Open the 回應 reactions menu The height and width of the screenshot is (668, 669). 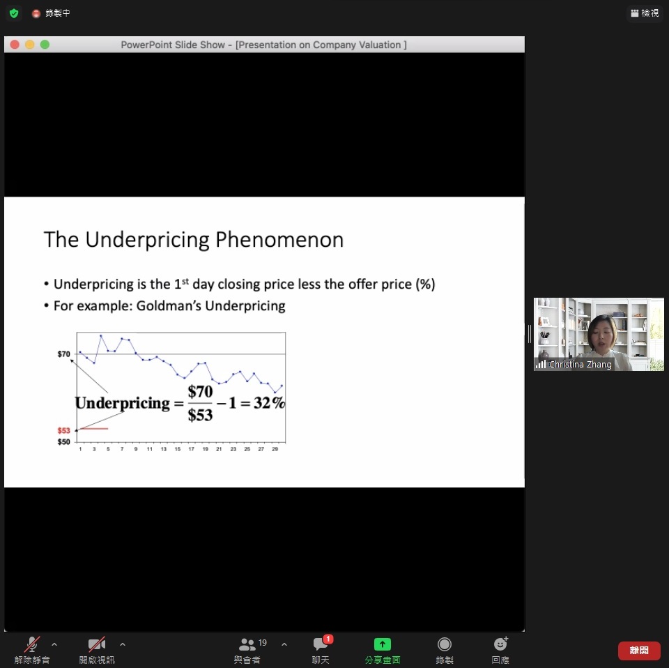(x=500, y=649)
